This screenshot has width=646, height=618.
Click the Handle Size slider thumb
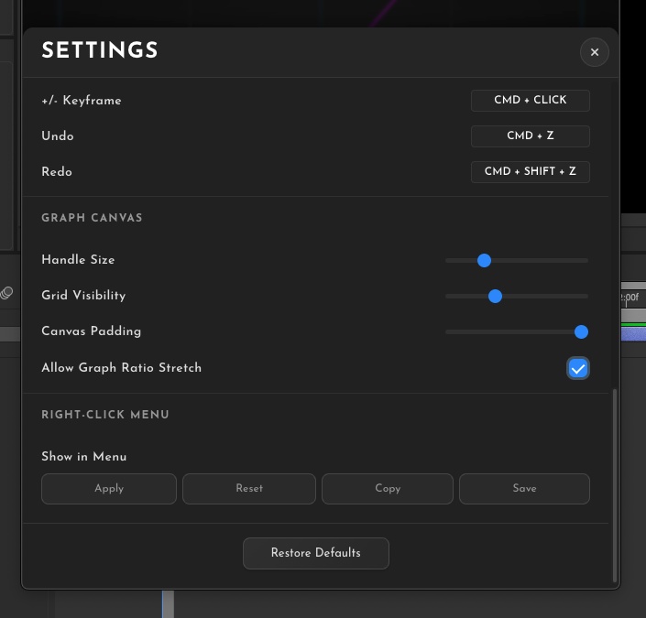tap(484, 261)
